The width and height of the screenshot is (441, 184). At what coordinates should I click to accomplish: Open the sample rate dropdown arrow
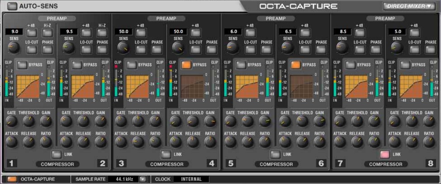click(x=143, y=179)
